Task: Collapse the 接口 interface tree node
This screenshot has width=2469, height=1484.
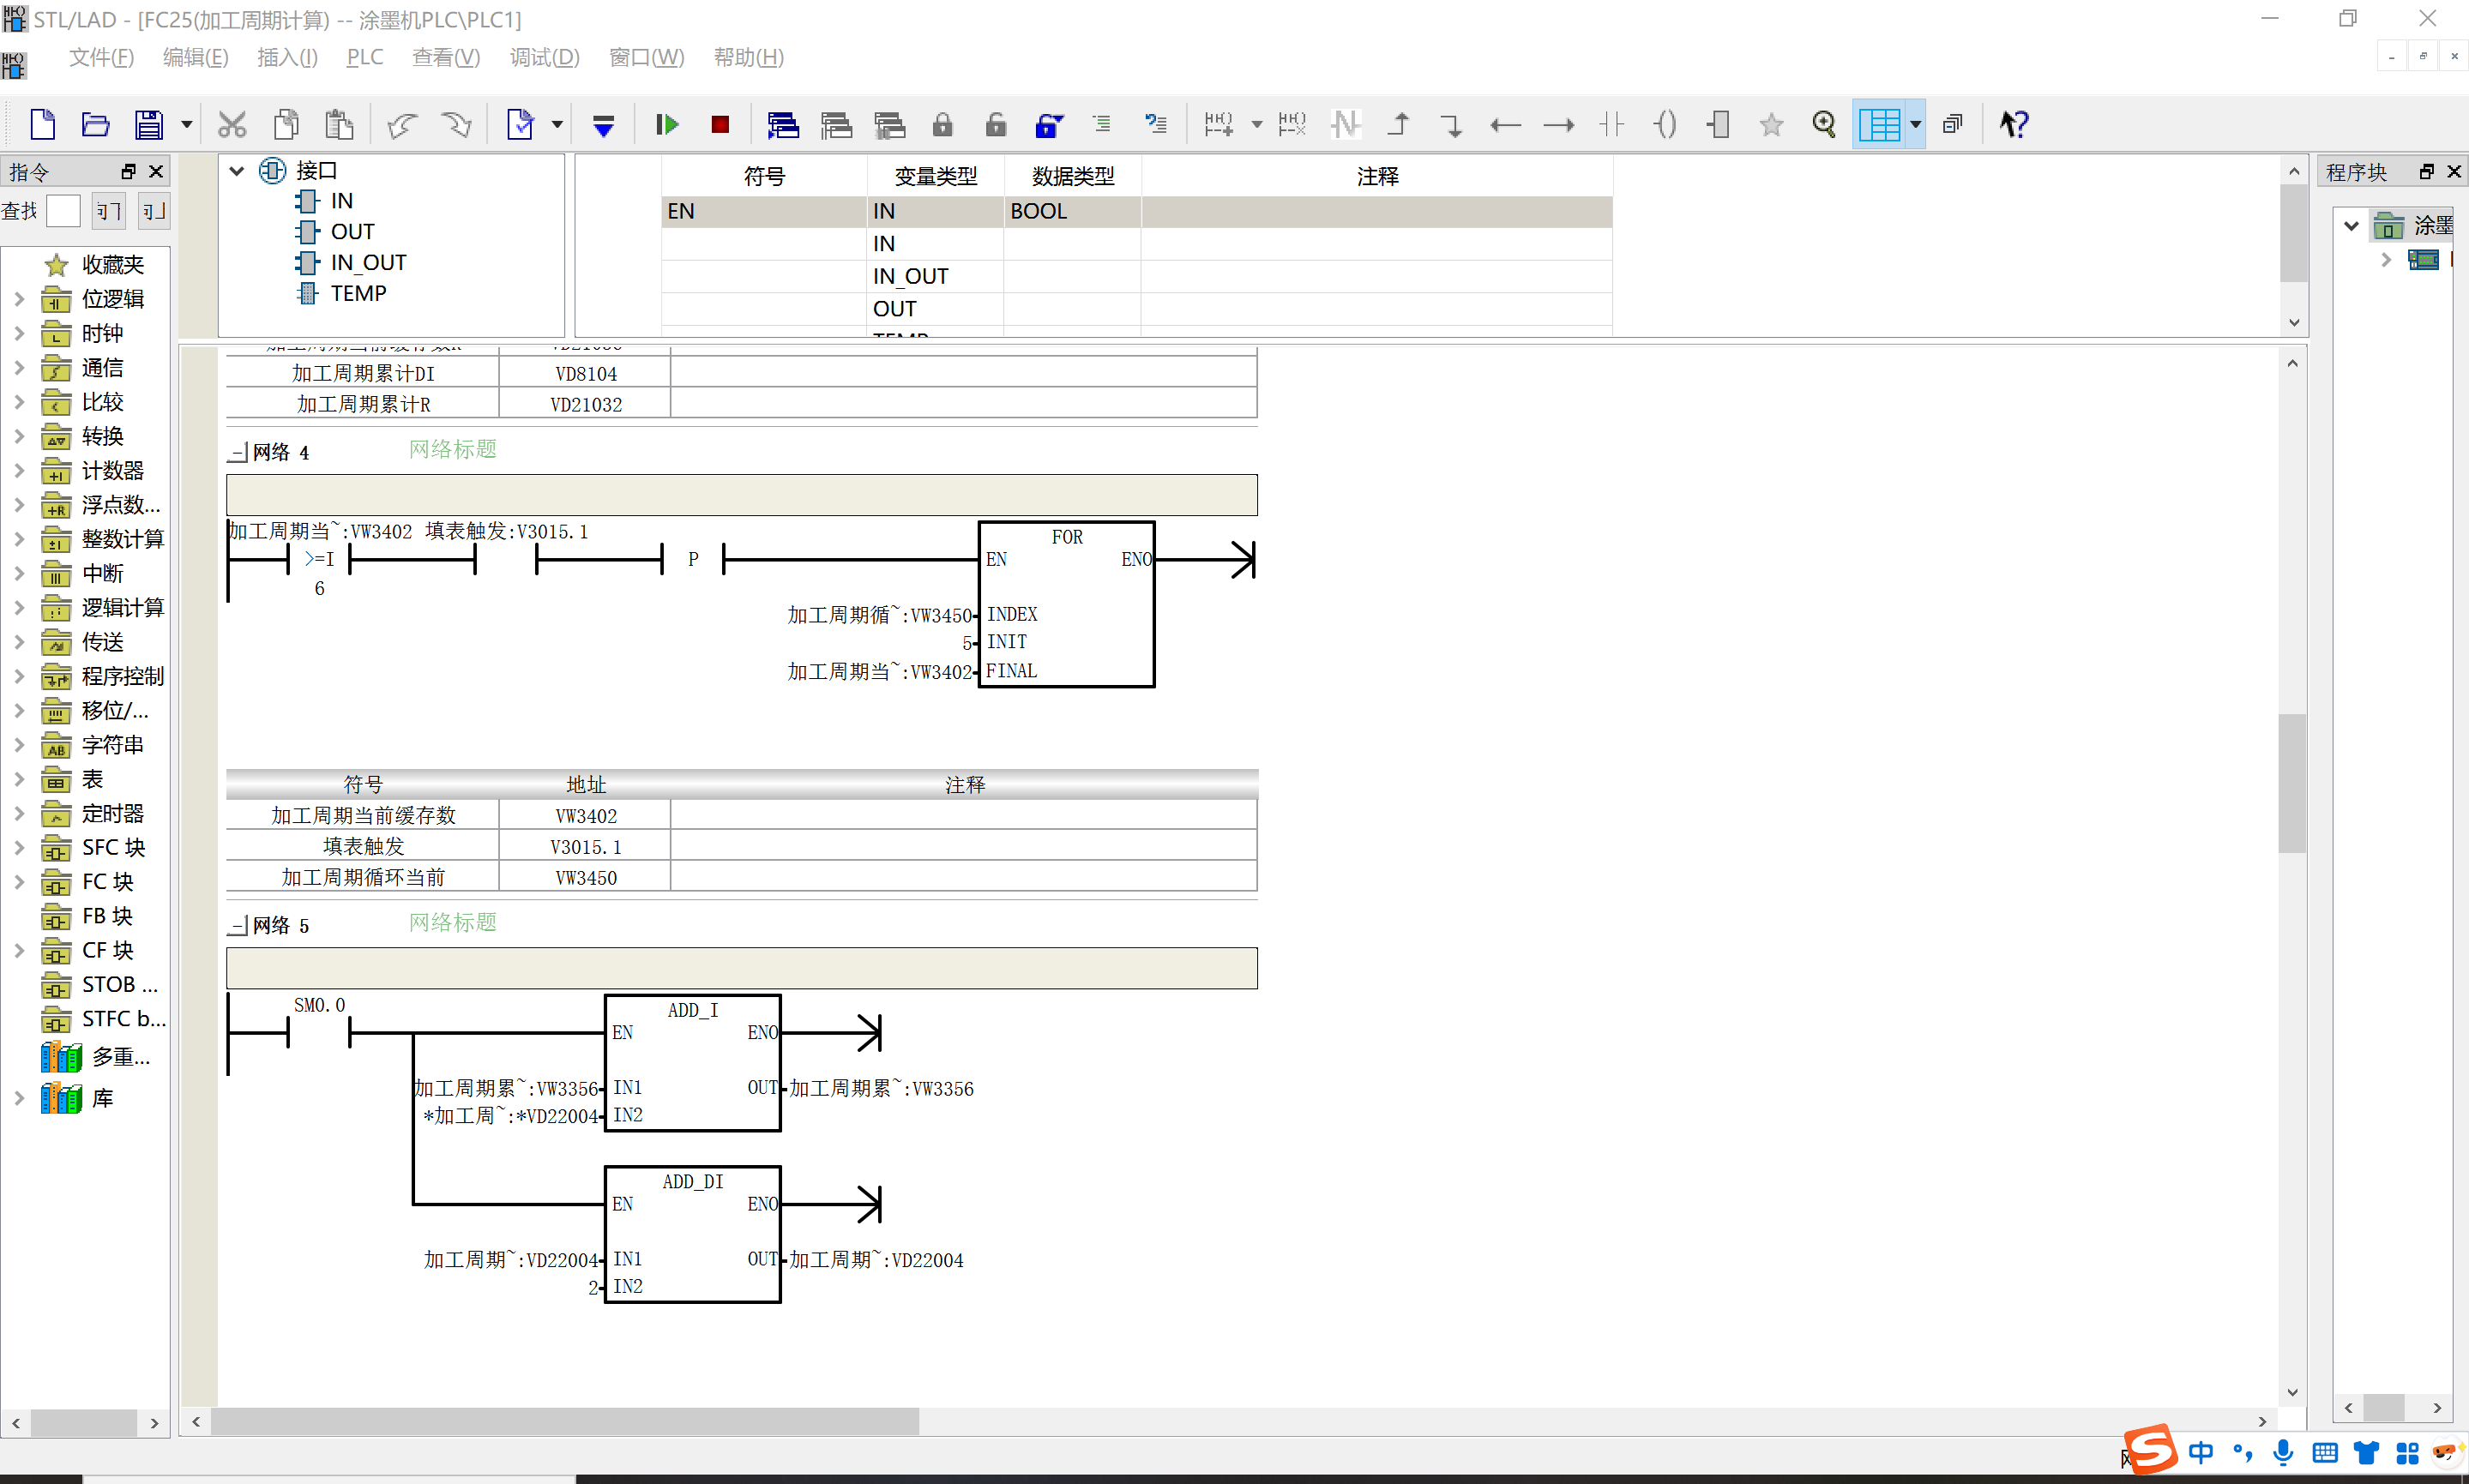Action: point(237,171)
